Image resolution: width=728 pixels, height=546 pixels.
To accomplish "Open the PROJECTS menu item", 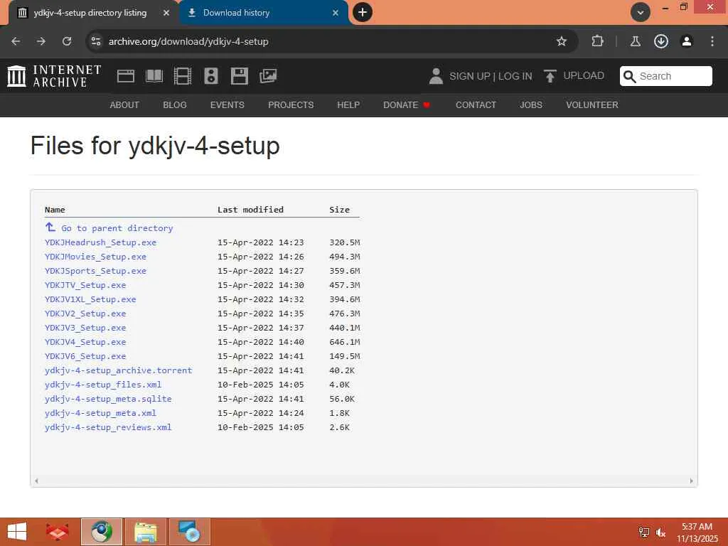I will 291,105.
